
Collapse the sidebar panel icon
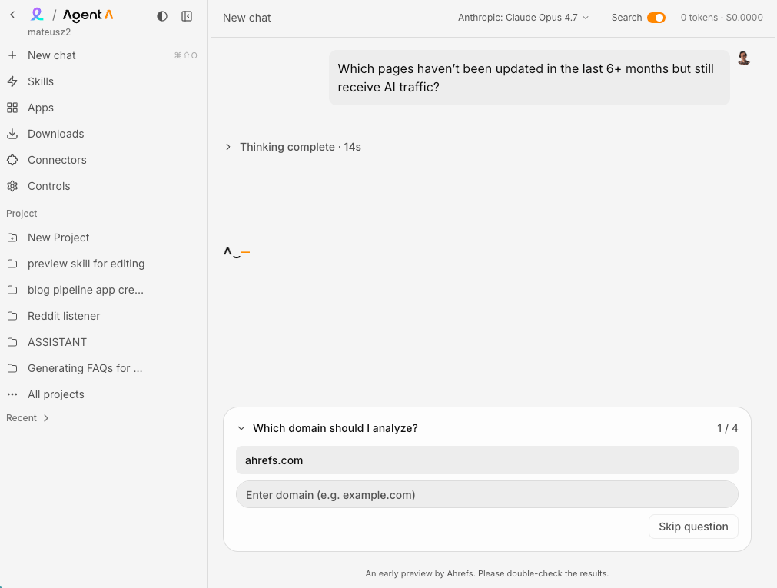coord(187,16)
